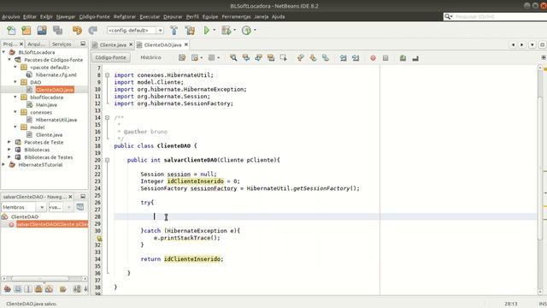This screenshot has height=308, width=547.
Task: Open hibernate.cfg.xml in project tree
Action: click(56, 74)
